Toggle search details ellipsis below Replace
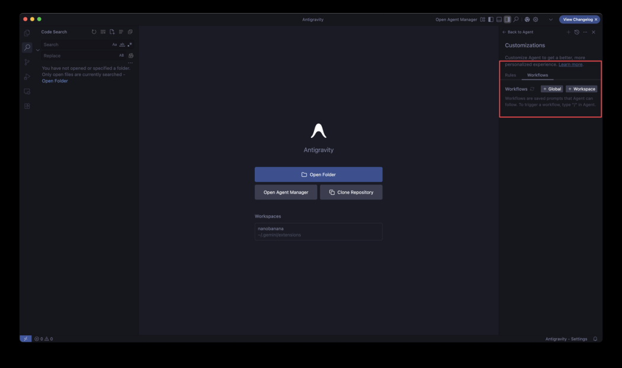The width and height of the screenshot is (622, 368). (x=130, y=63)
